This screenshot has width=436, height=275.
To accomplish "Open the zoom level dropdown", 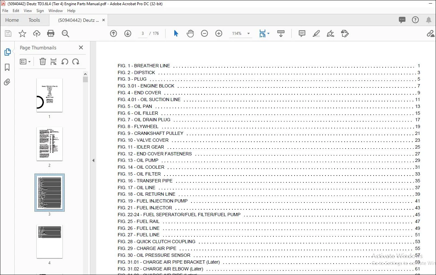I will coord(248,33).
